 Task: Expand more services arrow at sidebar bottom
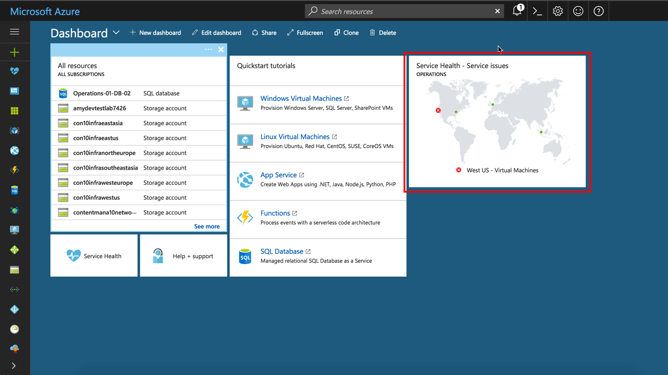pyautogui.click(x=14, y=366)
